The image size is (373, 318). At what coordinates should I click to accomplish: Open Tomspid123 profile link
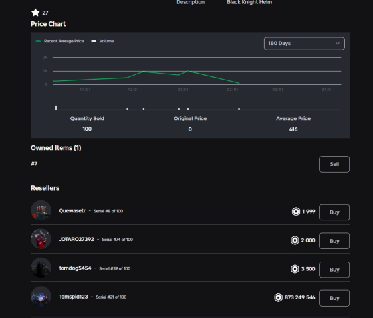point(74,297)
